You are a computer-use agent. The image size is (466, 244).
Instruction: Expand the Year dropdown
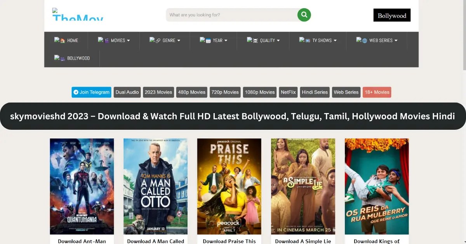point(217,40)
